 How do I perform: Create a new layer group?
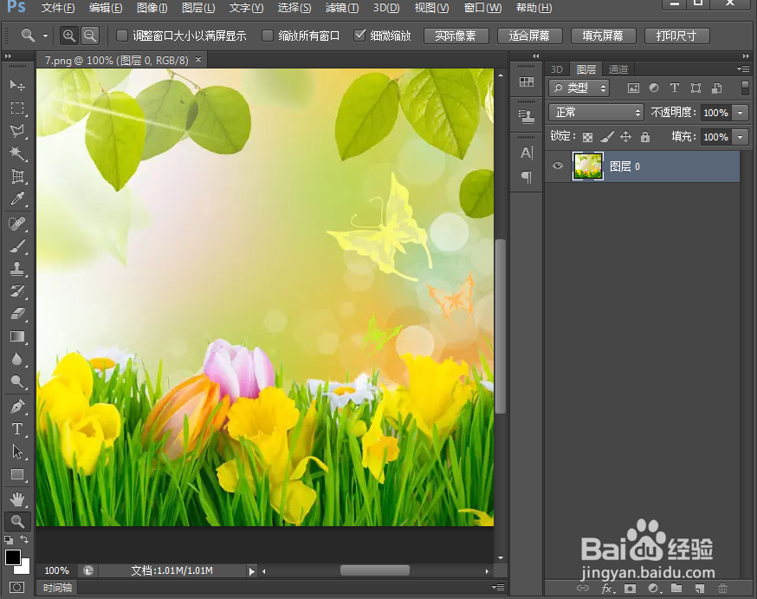click(x=676, y=589)
